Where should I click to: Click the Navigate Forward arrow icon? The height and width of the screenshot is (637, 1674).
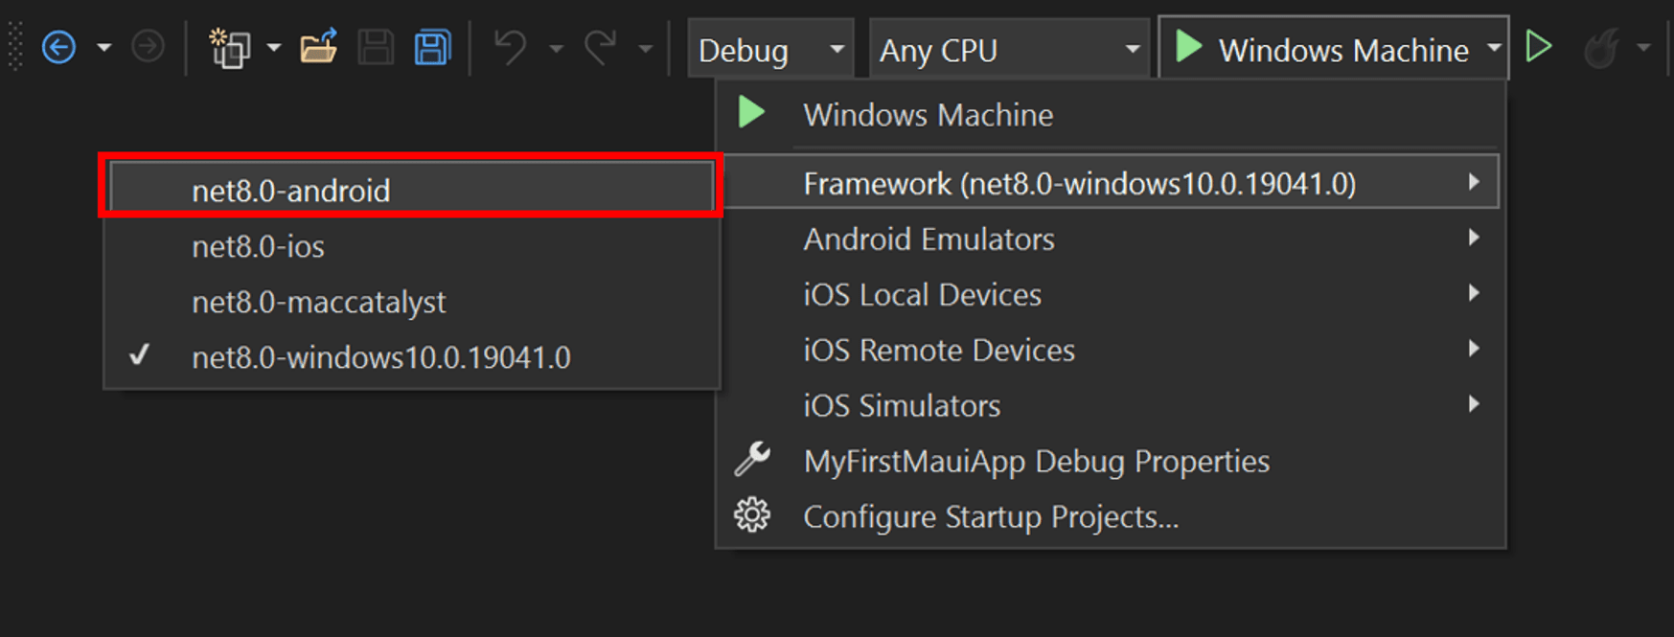148,47
